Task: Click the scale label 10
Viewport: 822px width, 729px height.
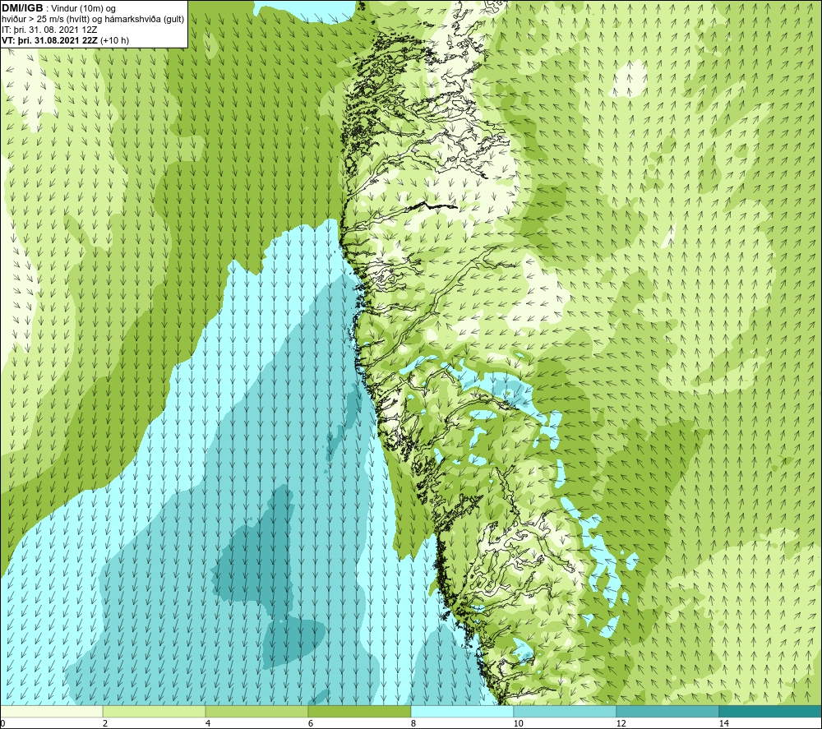Action: pos(518,723)
